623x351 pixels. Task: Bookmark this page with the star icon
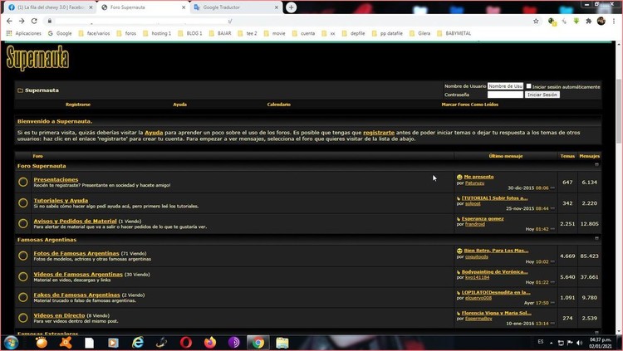coord(536,21)
